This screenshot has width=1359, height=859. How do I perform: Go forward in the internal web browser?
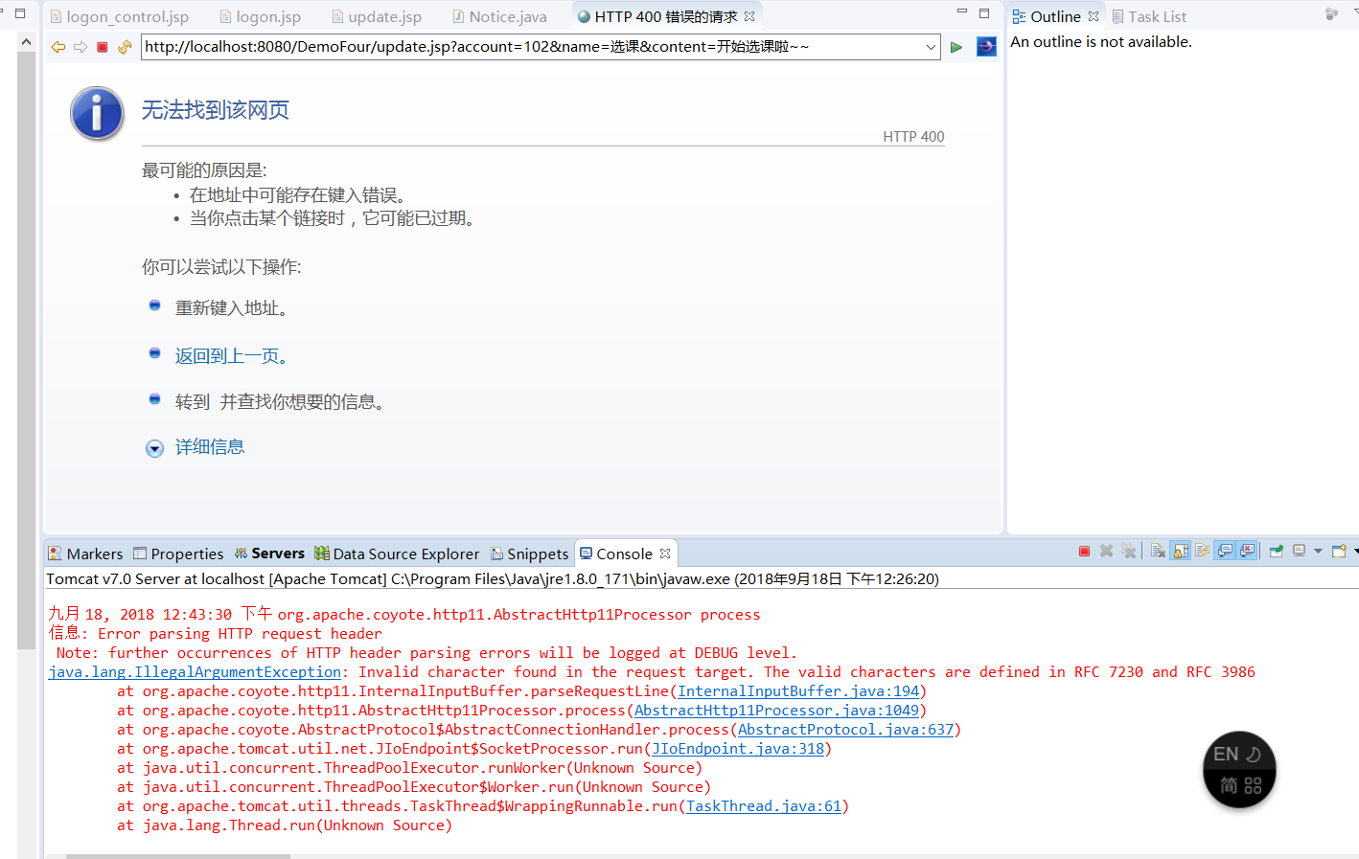point(81,47)
